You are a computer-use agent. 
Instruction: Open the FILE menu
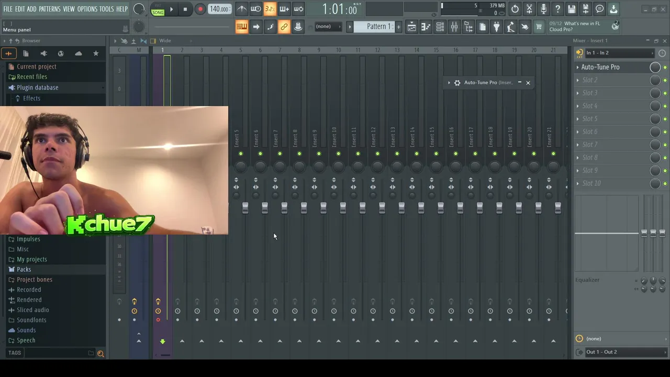[x=8, y=9]
